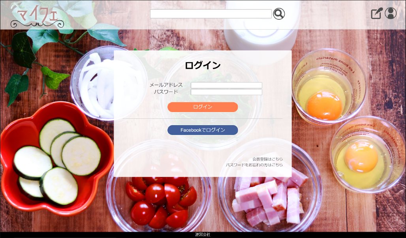Click the horizontal divider in login panel

203,119
